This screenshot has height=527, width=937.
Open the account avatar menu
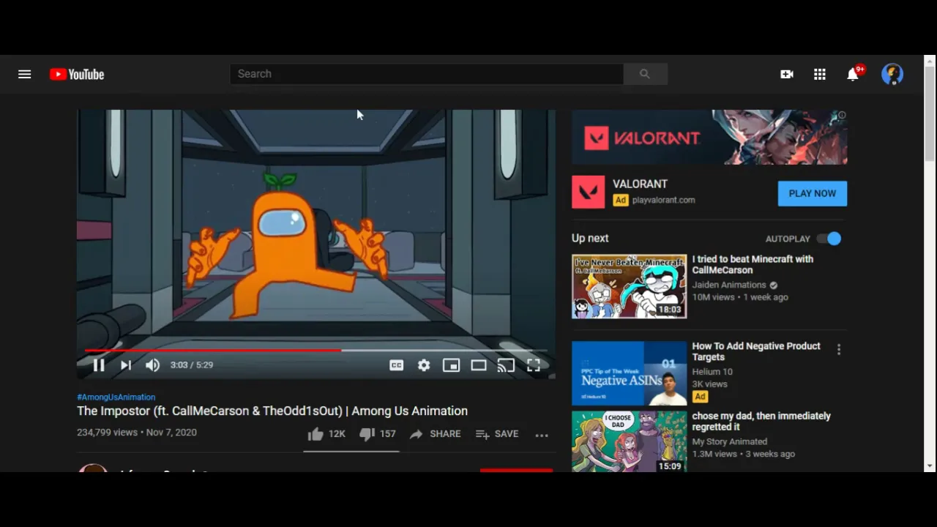pyautogui.click(x=892, y=74)
